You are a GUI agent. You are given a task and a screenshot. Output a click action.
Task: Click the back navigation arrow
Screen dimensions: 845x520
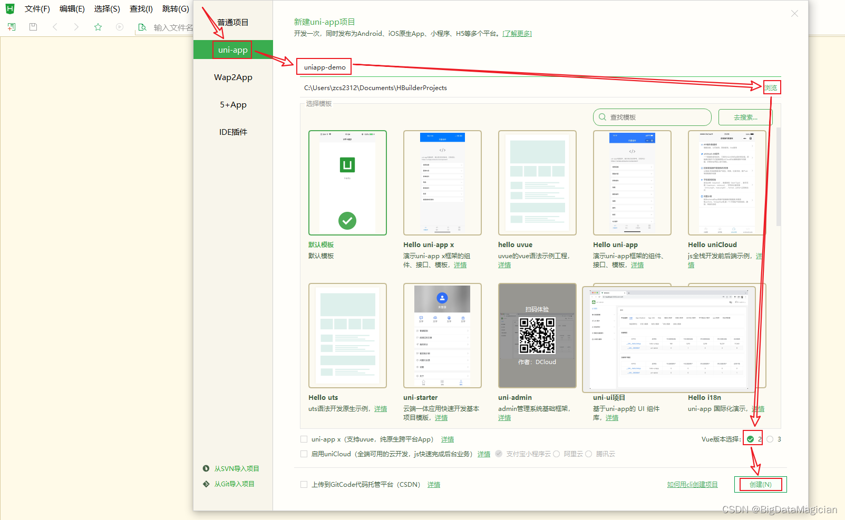click(55, 27)
